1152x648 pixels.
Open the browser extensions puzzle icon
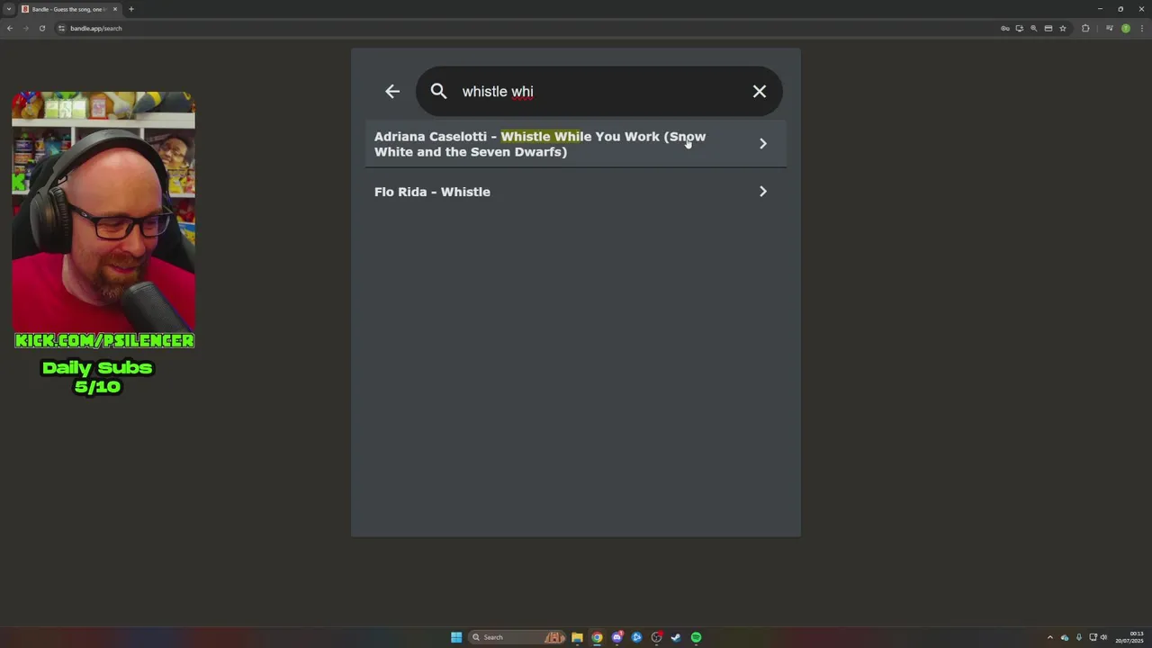[x=1085, y=28]
